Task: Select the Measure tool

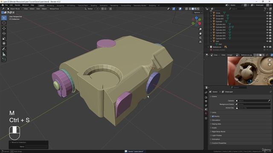Action: 4,54
